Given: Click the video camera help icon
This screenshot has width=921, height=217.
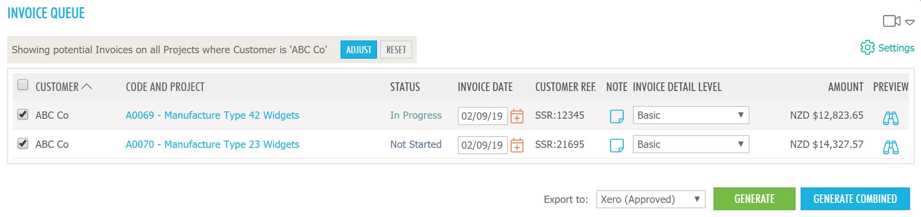Looking at the screenshot, I should point(891,21).
